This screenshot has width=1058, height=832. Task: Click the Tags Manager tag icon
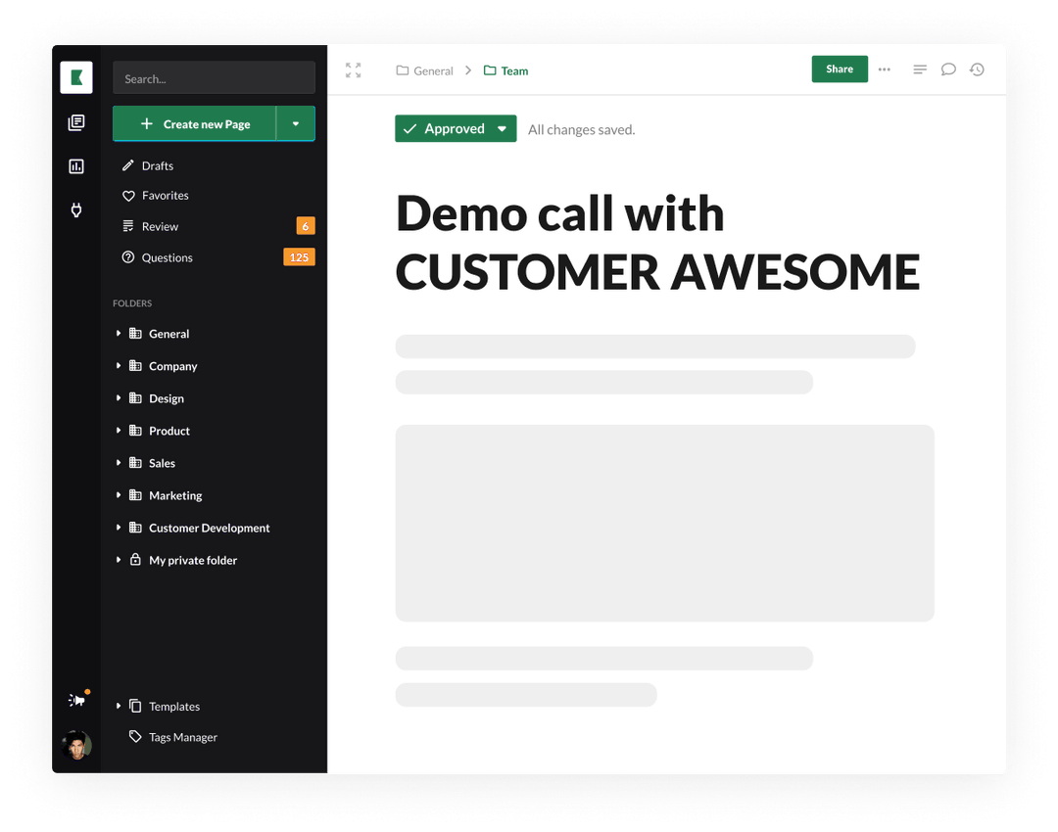click(135, 736)
